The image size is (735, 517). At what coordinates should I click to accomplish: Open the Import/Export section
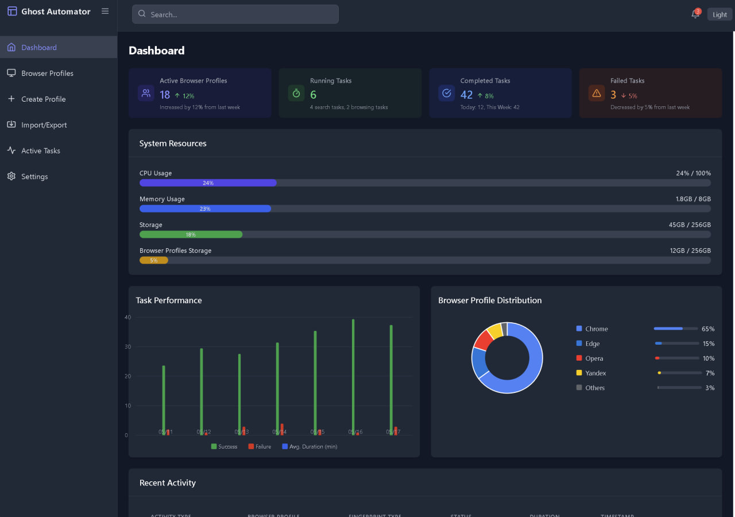pyautogui.click(x=44, y=125)
